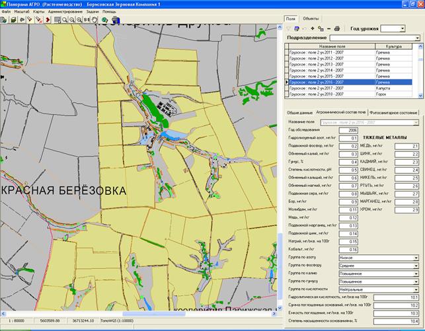Viewport: 425px width, 331px height.
Task: Click the red double-arrow icon
Action: click(48, 20)
